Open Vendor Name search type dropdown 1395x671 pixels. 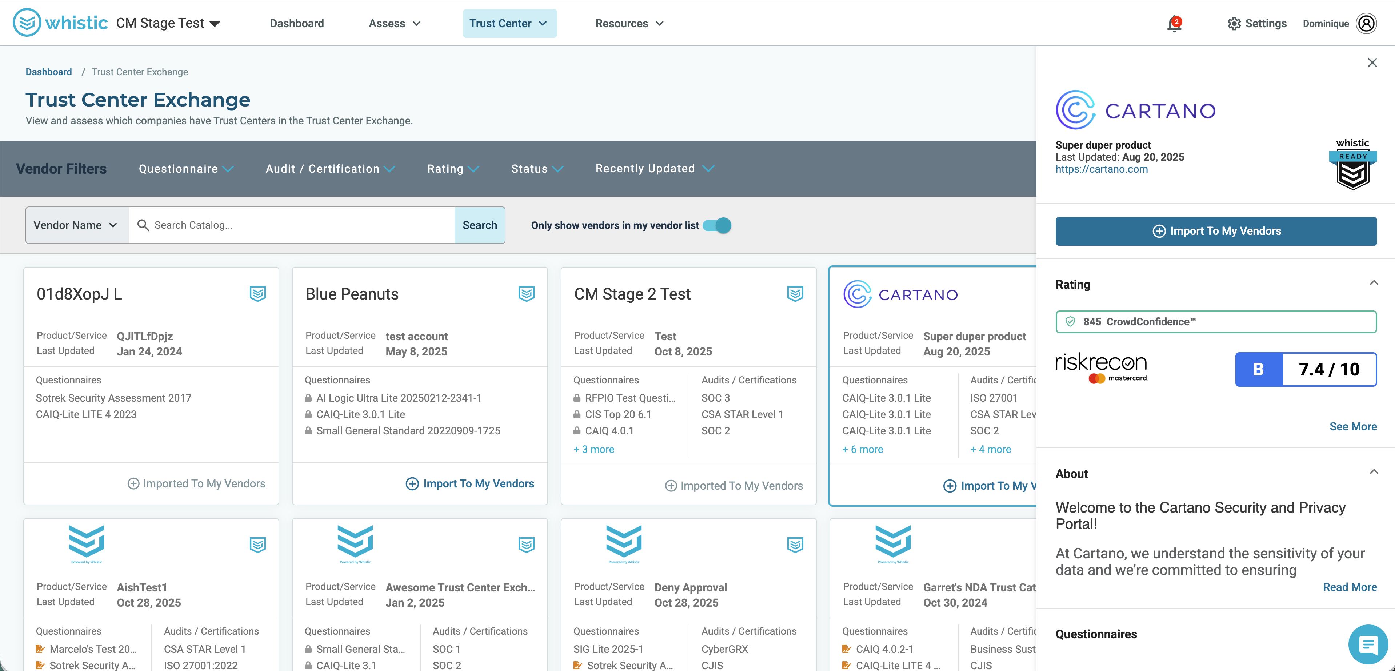77,225
